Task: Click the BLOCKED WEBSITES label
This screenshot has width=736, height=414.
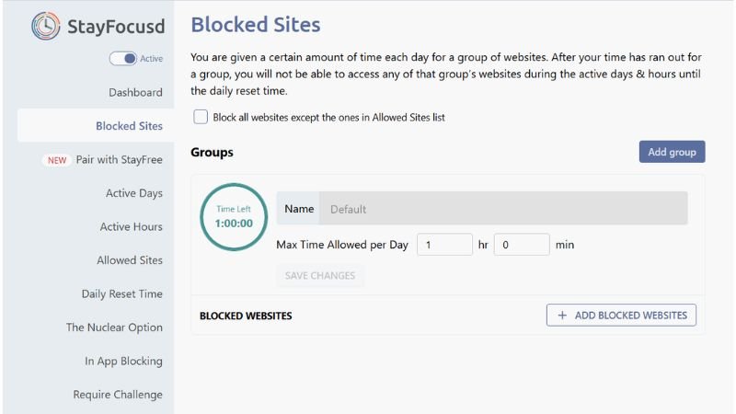Action: 246,316
